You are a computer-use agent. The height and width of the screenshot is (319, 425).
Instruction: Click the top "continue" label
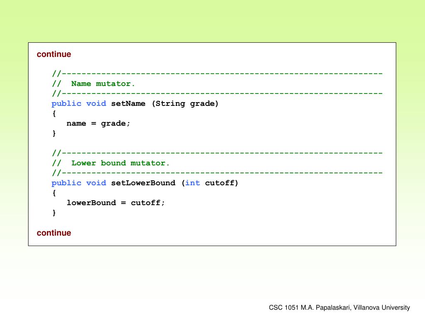pyautogui.click(x=54, y=54)
